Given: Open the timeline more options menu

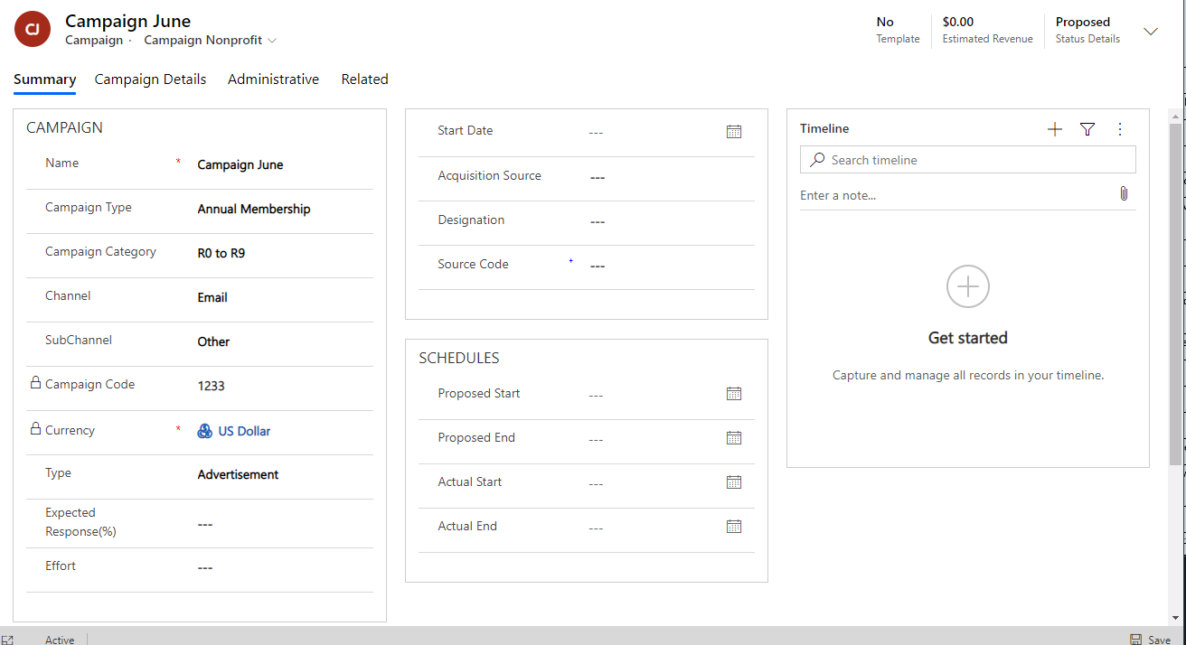Looking at the screenshot, I should pyautogui.click(x=1120, y=129).
